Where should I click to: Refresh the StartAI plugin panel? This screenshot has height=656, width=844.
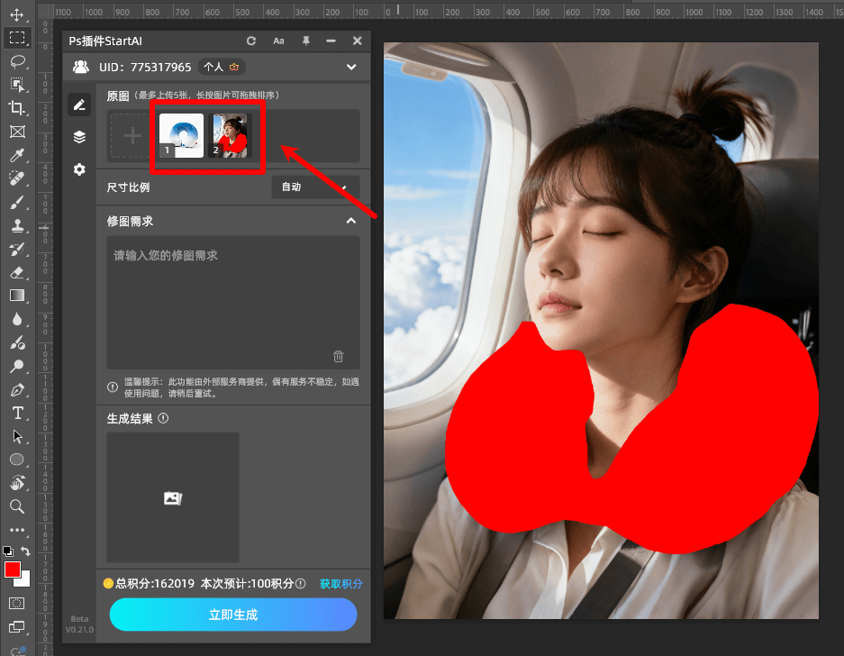point(251,41)
